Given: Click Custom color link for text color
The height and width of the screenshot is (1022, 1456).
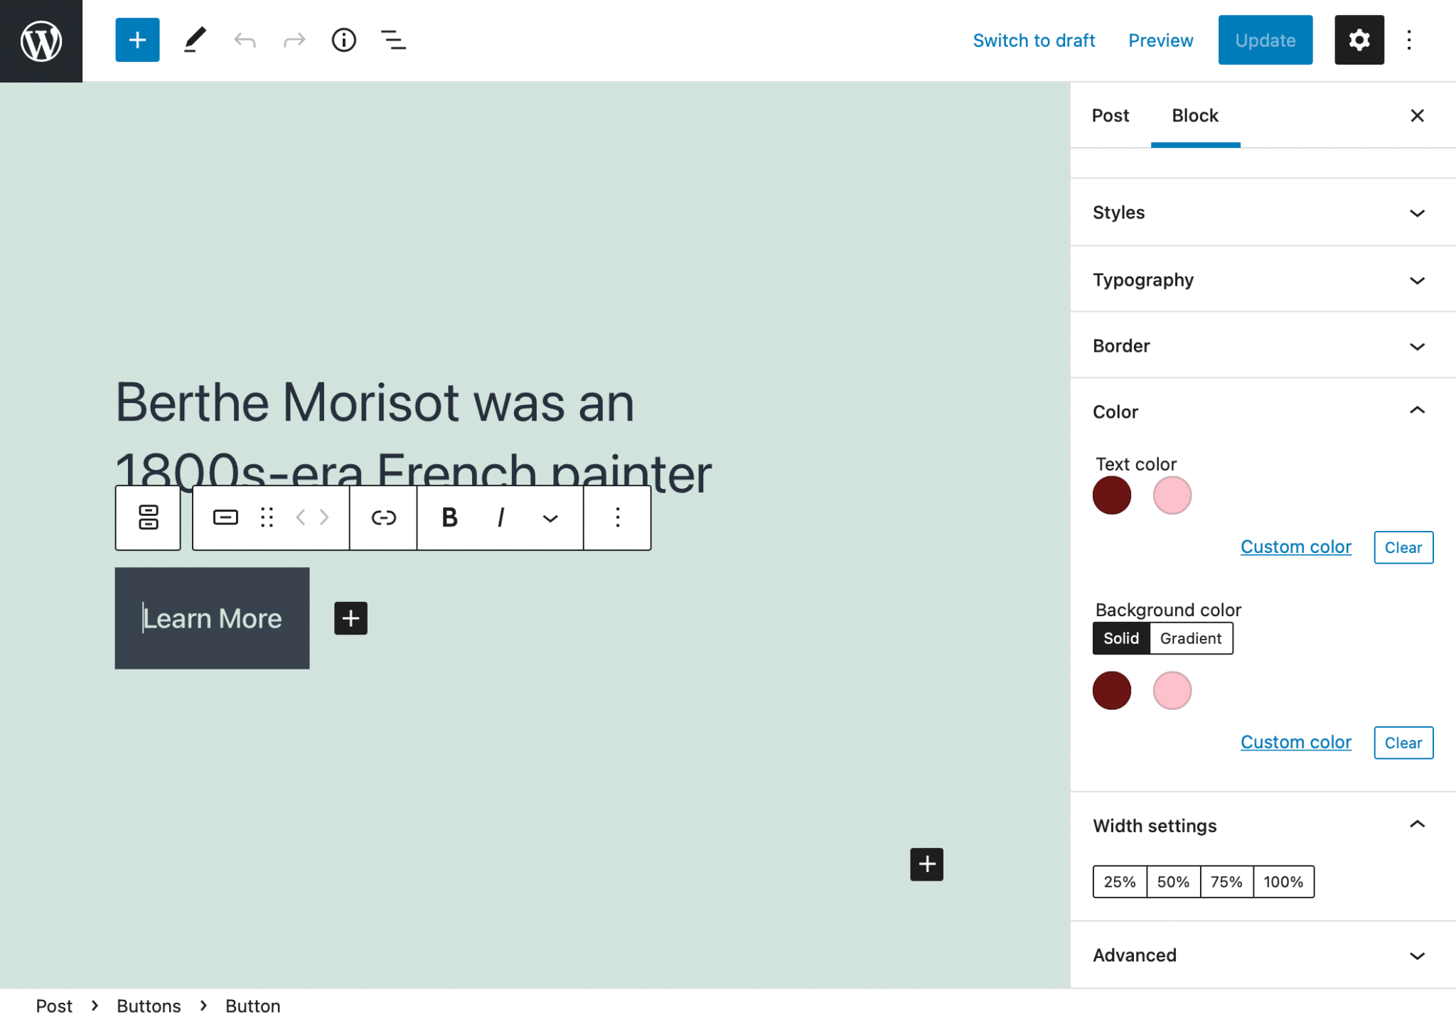Looking at the screenshot, I should point(1295,545).
